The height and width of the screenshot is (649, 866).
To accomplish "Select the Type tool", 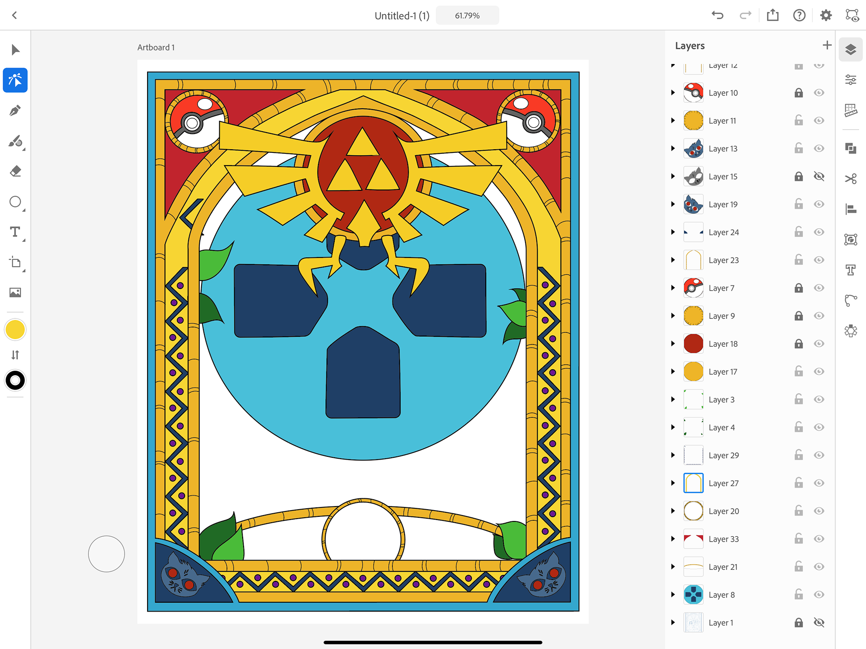I will click(15, 232).
